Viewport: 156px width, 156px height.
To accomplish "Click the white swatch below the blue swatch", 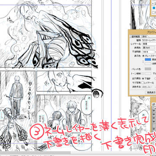I will [148, 64].
